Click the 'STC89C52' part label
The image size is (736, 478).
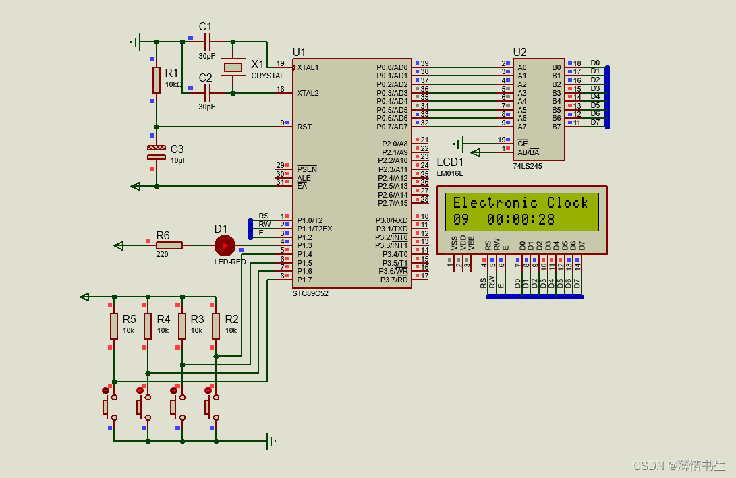310,294
